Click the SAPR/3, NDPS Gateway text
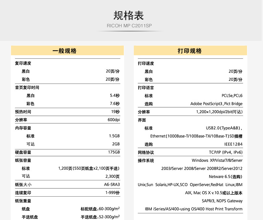 point(222,201)
